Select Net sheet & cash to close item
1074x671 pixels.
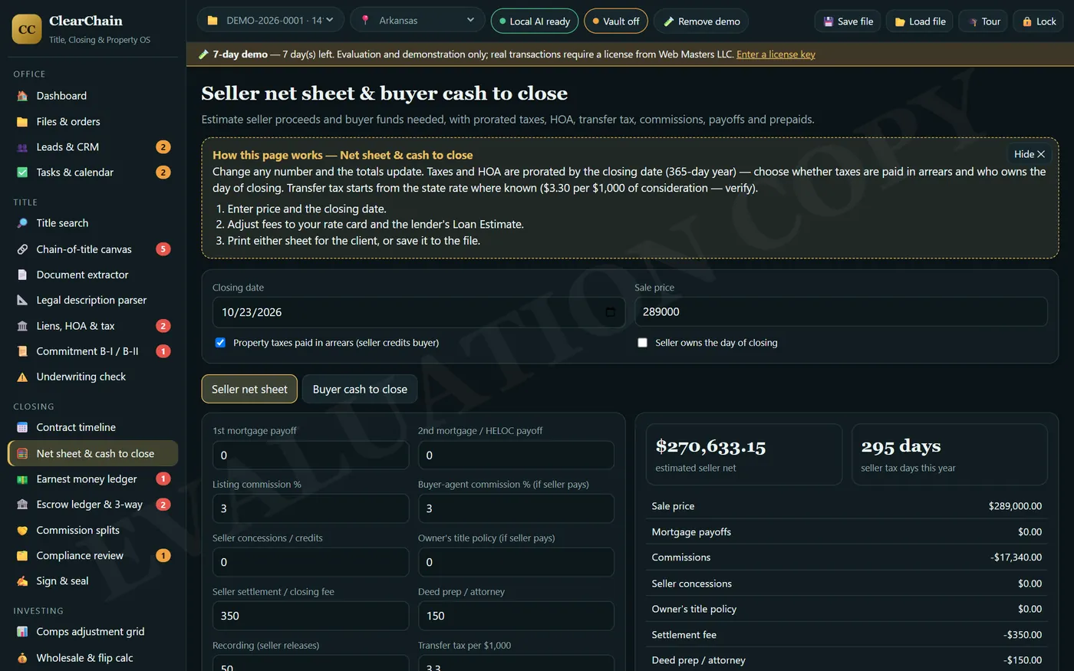coord(93,453)
